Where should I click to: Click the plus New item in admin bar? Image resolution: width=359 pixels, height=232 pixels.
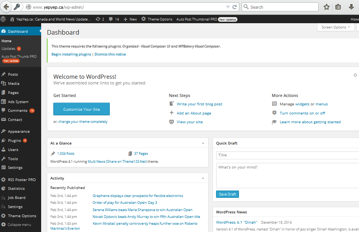(130, 19)
